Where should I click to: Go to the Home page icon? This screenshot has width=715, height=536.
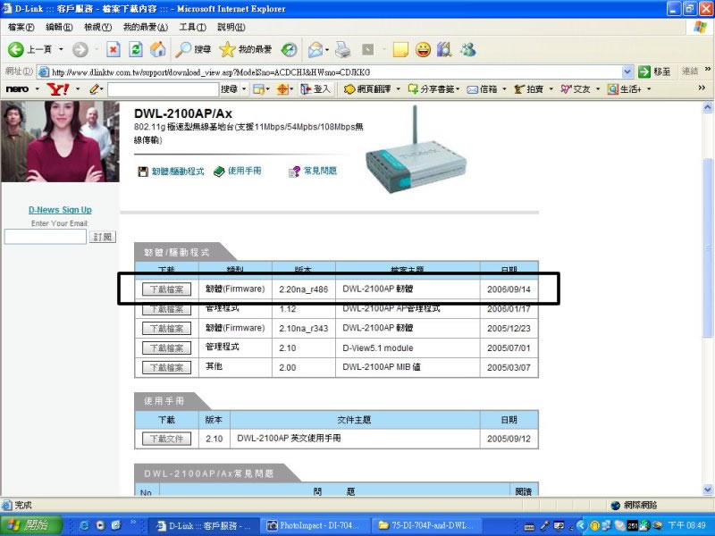pos(158,49)
